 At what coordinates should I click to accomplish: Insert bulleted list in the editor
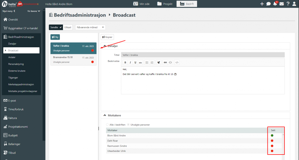point(147,62)
